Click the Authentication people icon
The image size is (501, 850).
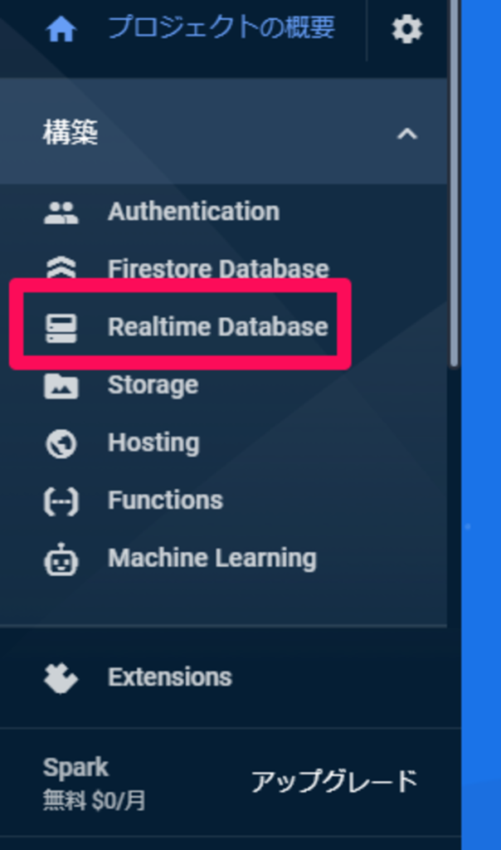(x=61, y=212)
